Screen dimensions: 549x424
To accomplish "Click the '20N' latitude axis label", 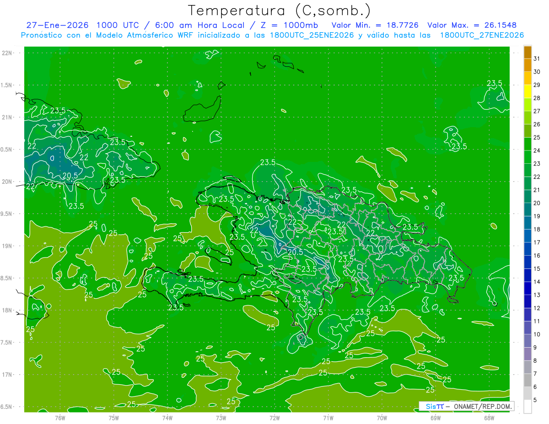I will click(x=7, y=182).
